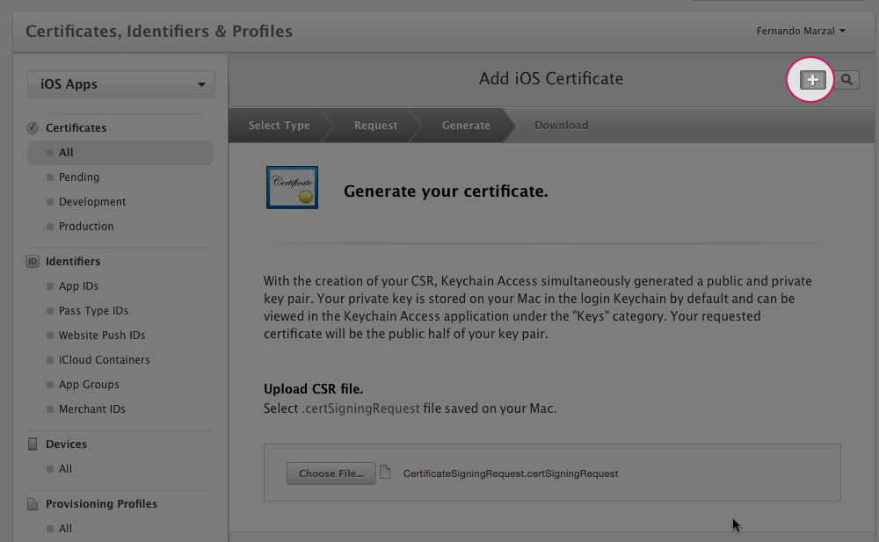This screenshot has width=879, height=542.
Task: Go to the Request step
Action: click(375, 125)
